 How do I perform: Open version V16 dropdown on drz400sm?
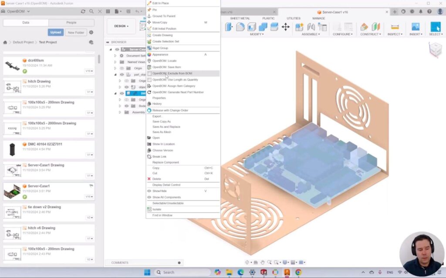pyautogui.click(x=89, y=71)
